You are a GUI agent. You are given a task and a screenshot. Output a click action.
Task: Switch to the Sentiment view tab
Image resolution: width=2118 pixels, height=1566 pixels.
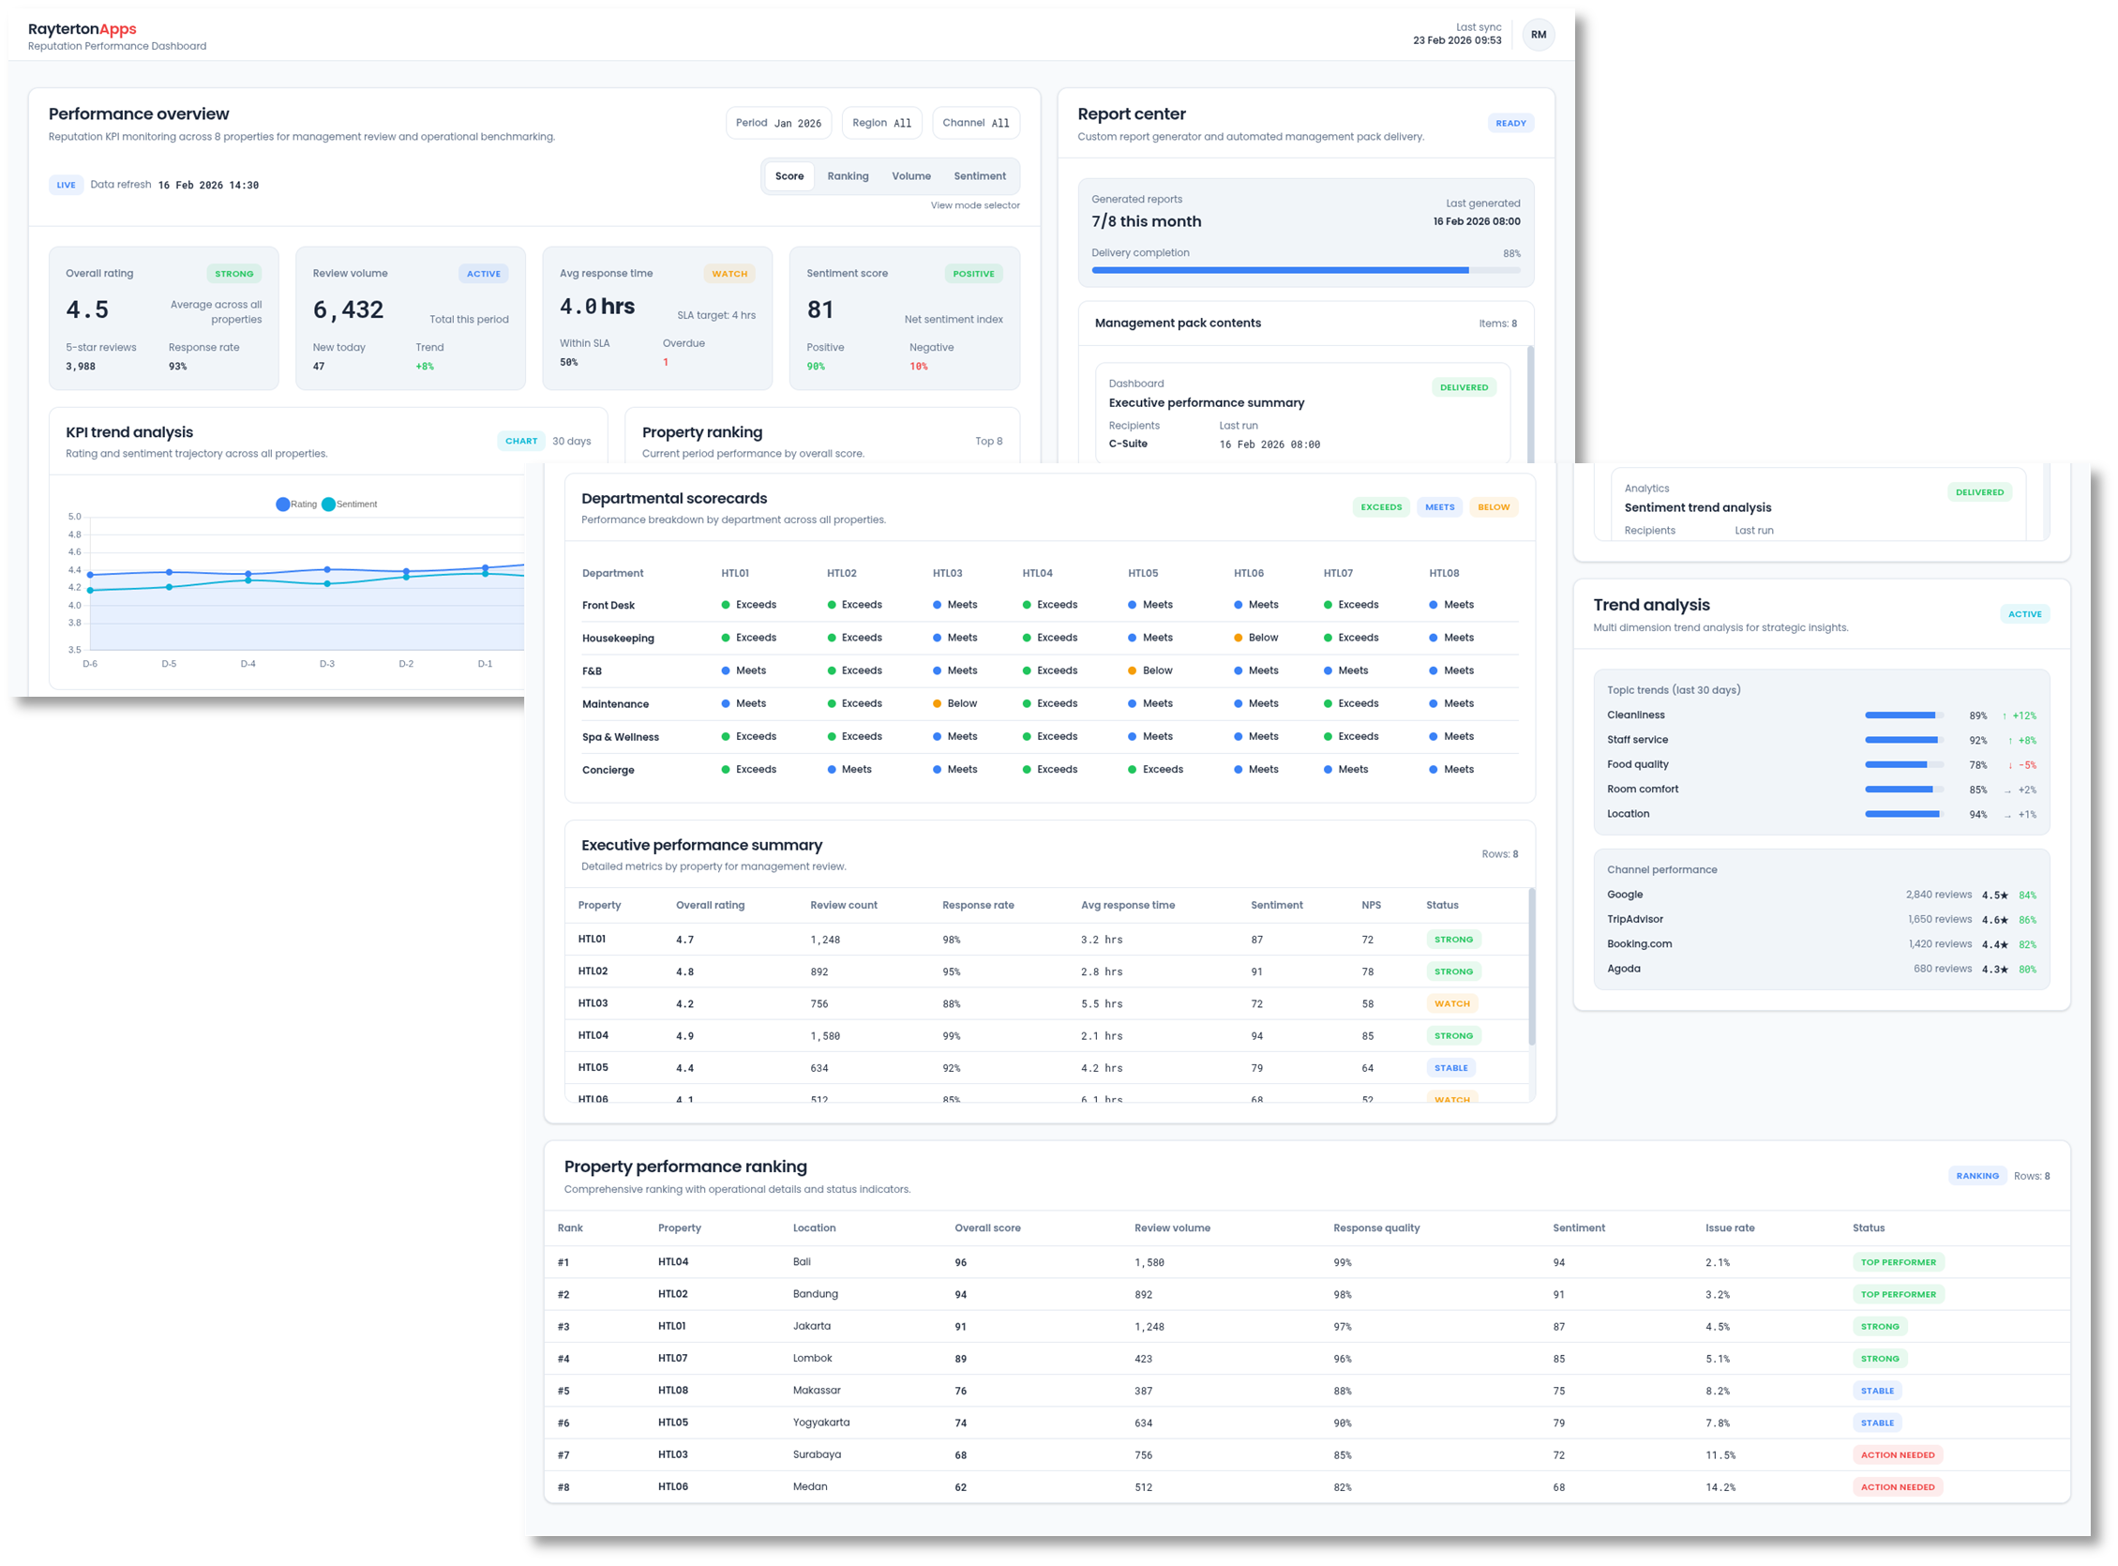point(980,175)
